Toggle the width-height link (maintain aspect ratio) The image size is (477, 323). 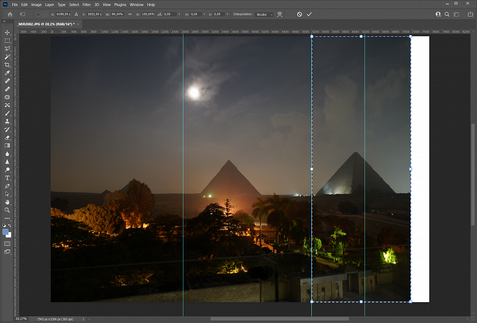(x=130, y=14)
